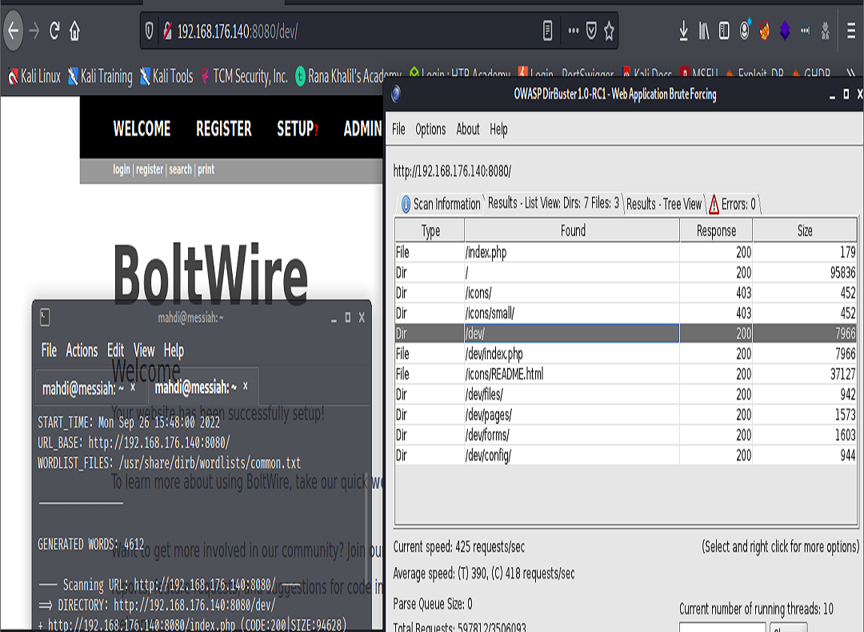The height and width of the screenshot is (632, 864).
Task: Open the Kali Tools bookmark
Action: (x=166, y=76)
